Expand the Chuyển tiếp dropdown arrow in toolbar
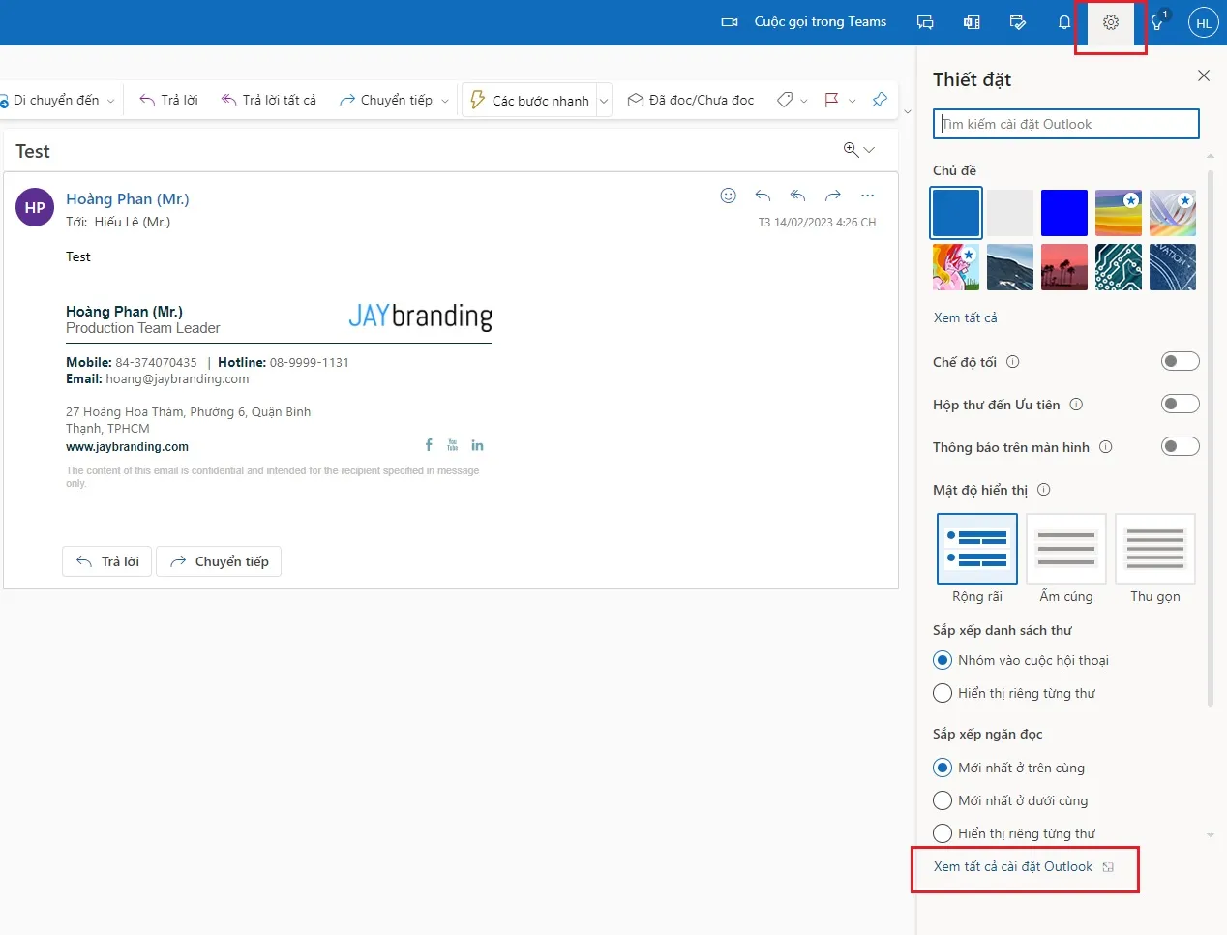The height and width of the screenshot is (935, 1227). pos(445,101)
